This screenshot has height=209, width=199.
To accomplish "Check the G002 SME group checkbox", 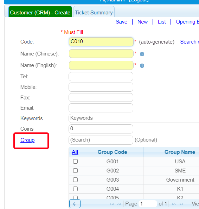I will (x=75, y=170).
